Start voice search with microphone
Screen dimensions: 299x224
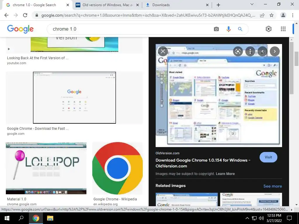pyautogui.click(x=228, y=29)
